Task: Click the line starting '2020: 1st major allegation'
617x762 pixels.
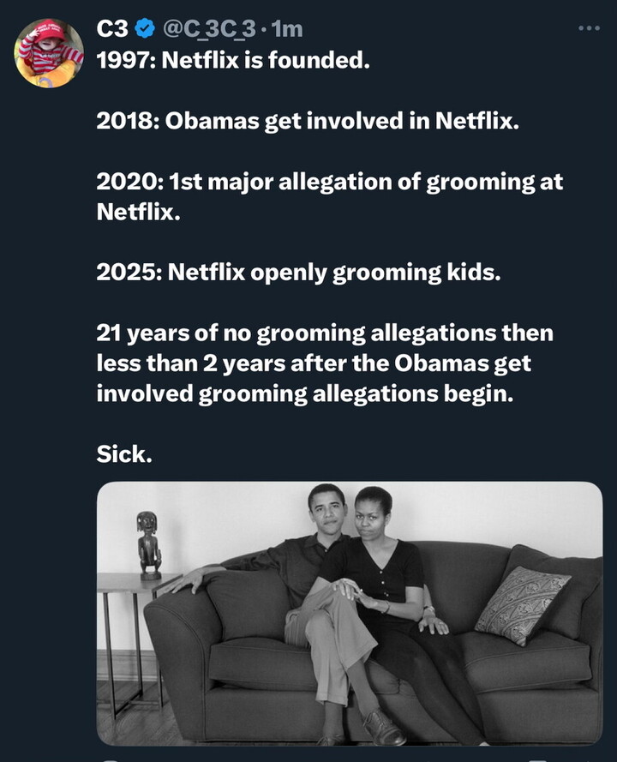Action: (330, 182)
